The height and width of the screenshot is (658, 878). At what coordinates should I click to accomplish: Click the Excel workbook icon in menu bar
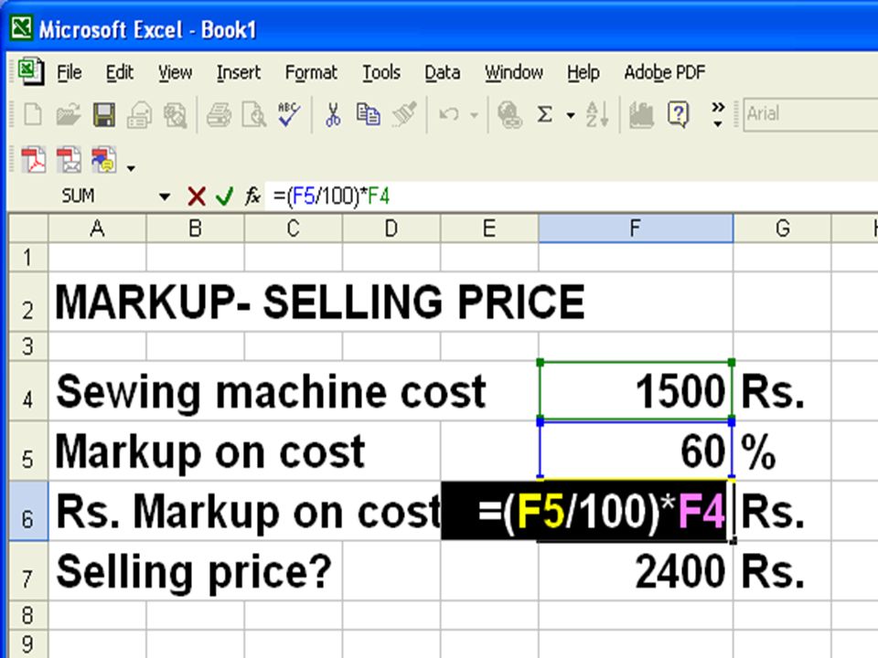click(x=30, y=71)
